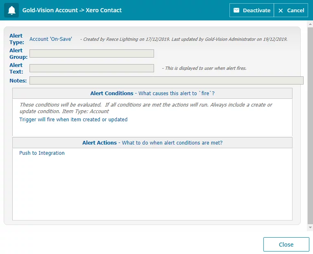This screenshot has width=313, height=254.
Task: Click the Deactivate envelope icon
Action: point(236,10)
